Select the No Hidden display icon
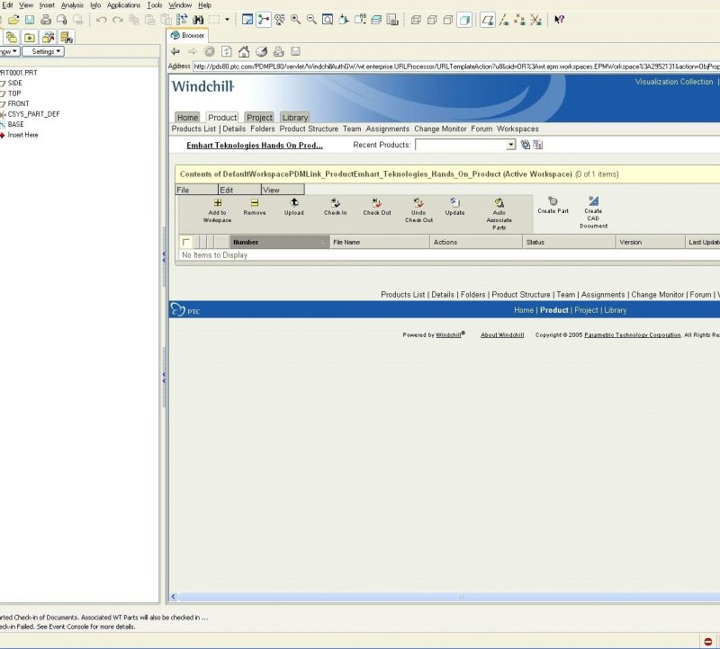720x649 pixels. pyautogui.click(x=448, y=20)
